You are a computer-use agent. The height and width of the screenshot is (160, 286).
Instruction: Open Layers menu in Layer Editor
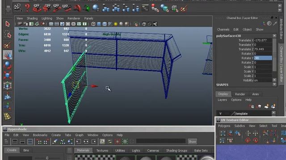click(222, 100)
